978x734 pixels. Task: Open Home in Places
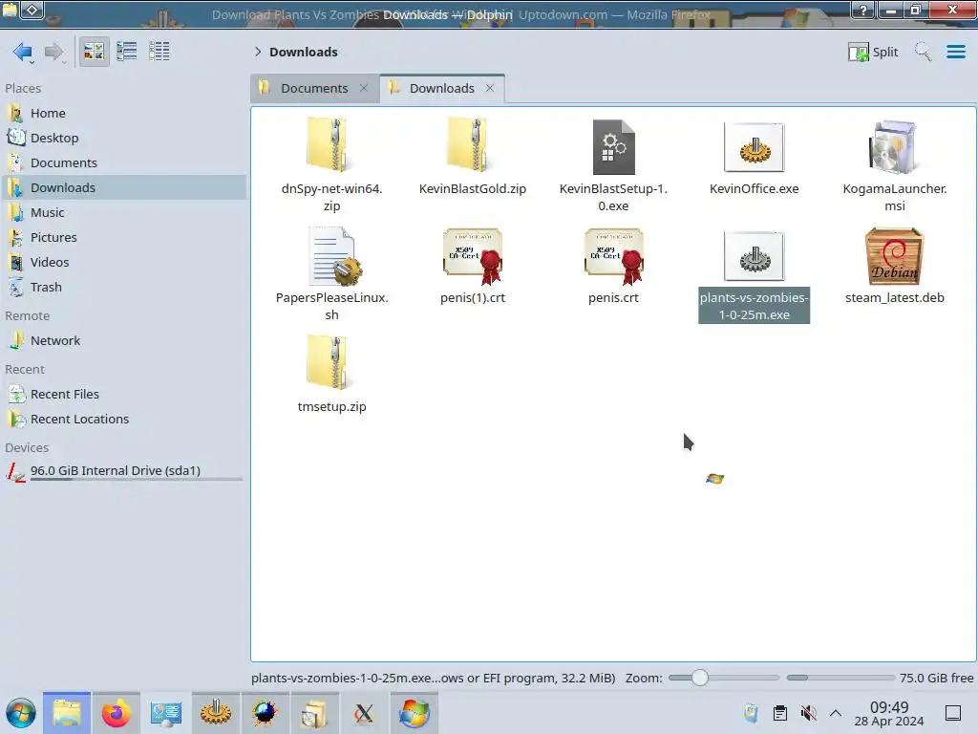pyautogui.click(x=125, y=113)
